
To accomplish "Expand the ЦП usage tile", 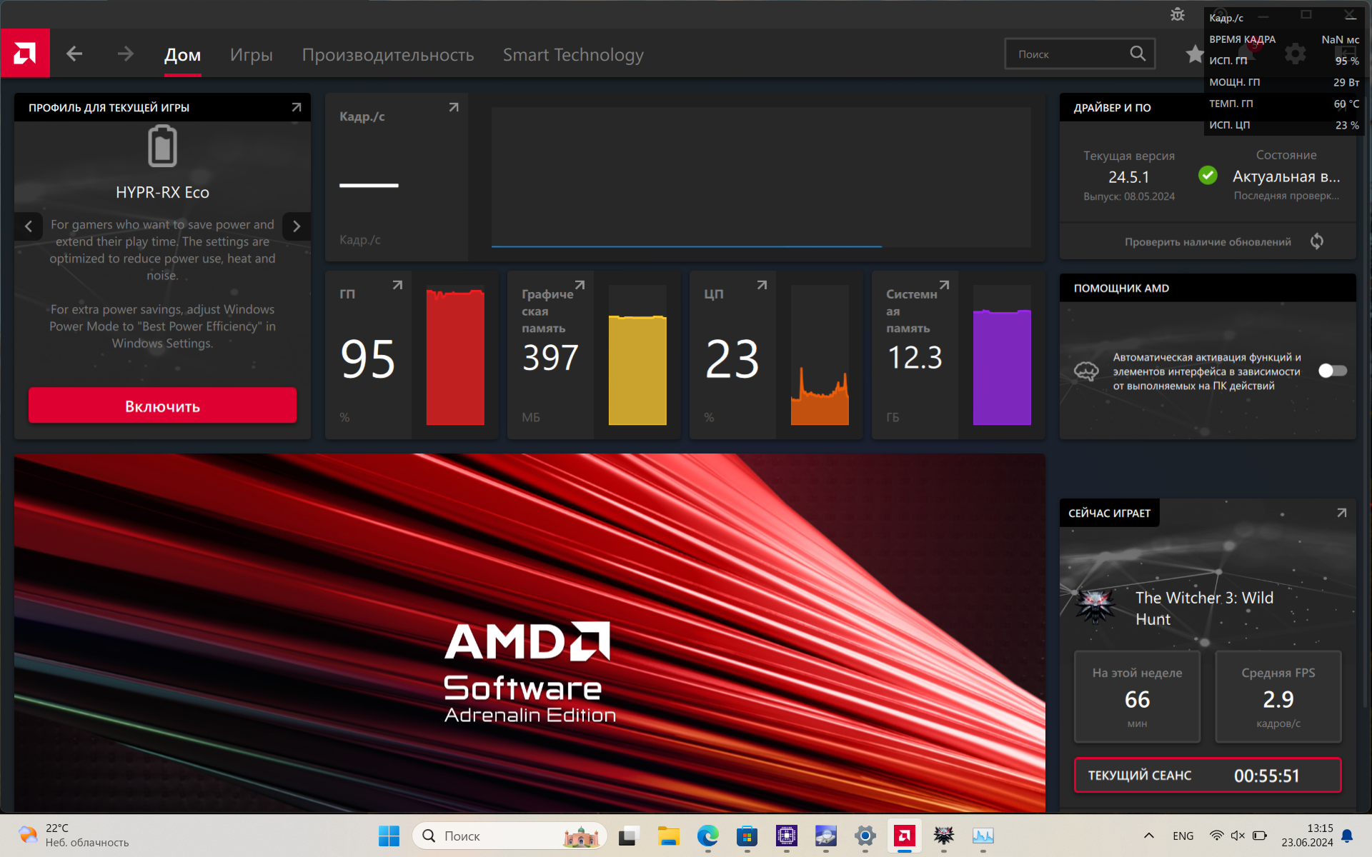I will pyautogui.click(x=762, y=285).
